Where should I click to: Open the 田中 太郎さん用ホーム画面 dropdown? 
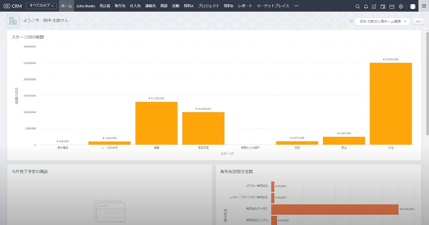(x=382, y=21)
